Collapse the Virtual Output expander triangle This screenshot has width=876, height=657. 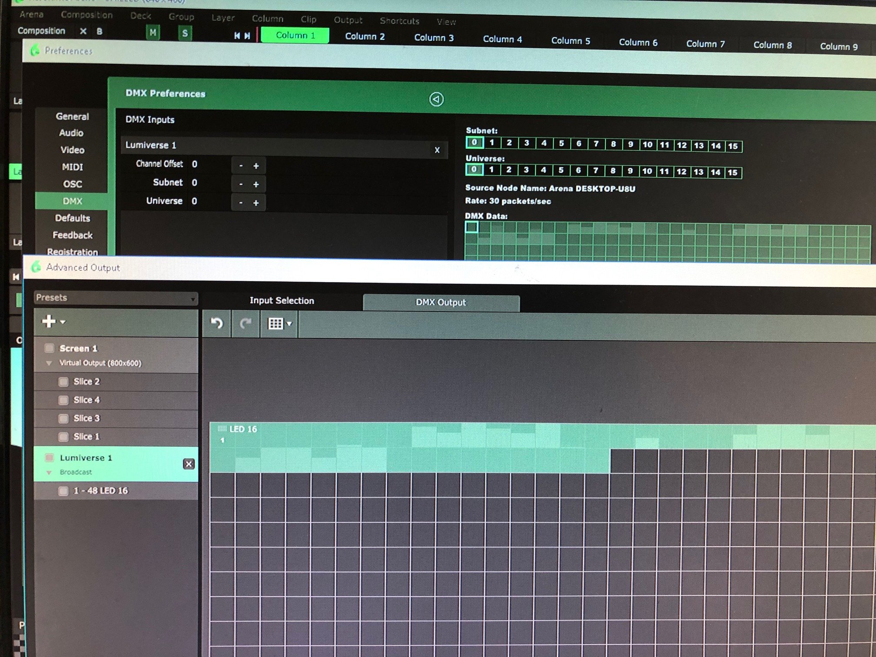[x=49, y=363]
